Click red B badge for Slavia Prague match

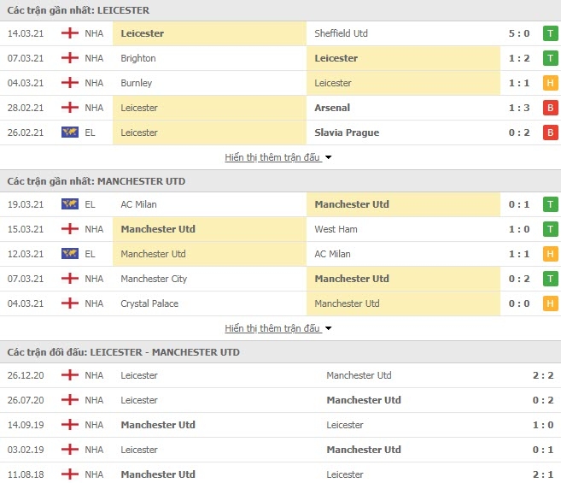550,133
